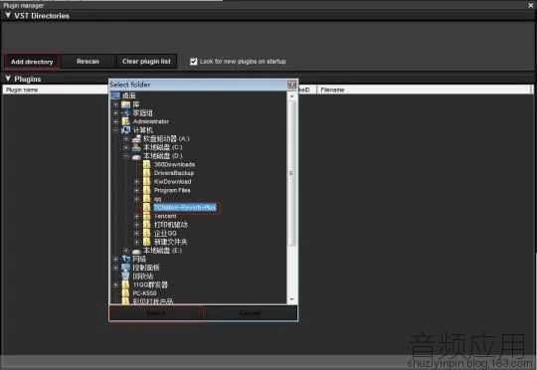Expand the Program Files folder node
The width and height of the screenshot is (537, 370).
[x=136, y=191]
